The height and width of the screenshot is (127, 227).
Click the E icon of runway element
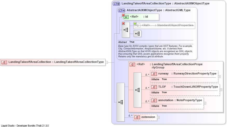pos(154,74)
